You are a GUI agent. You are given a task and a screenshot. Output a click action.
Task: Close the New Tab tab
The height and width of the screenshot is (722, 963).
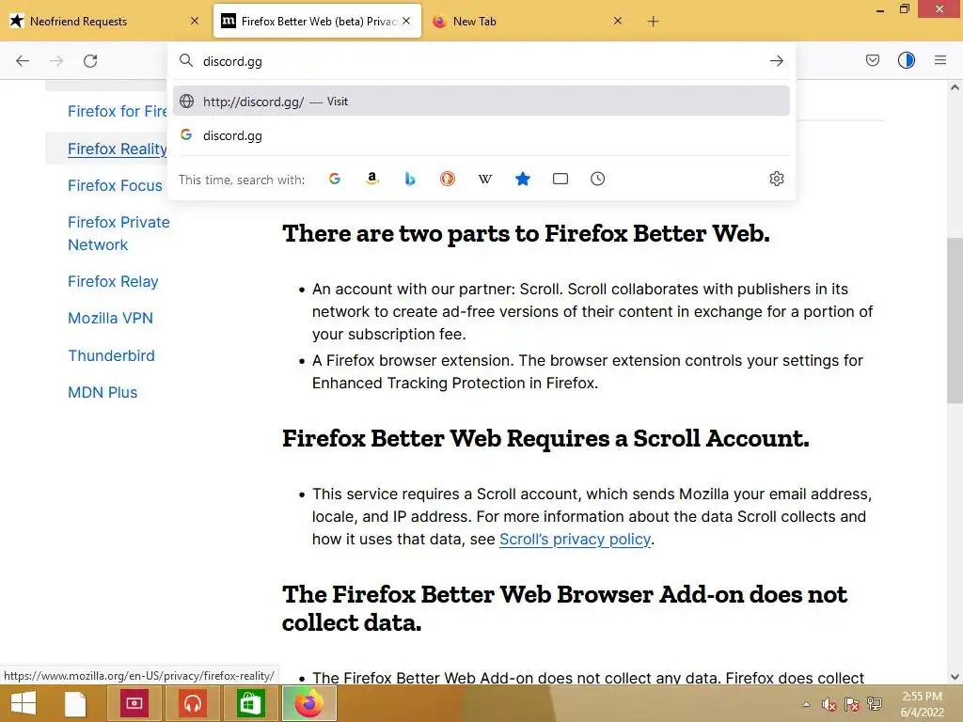[618, 21]
